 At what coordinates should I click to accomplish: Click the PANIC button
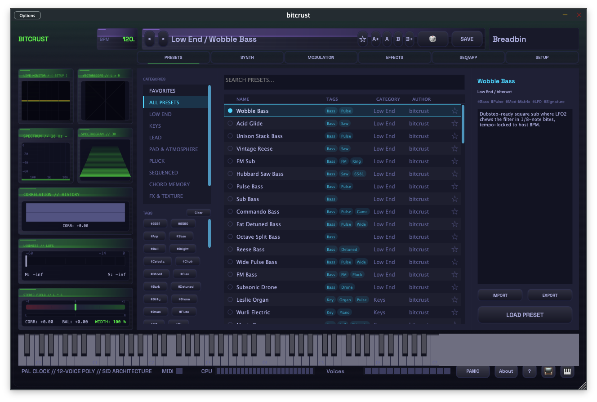(x=472, y=371)
